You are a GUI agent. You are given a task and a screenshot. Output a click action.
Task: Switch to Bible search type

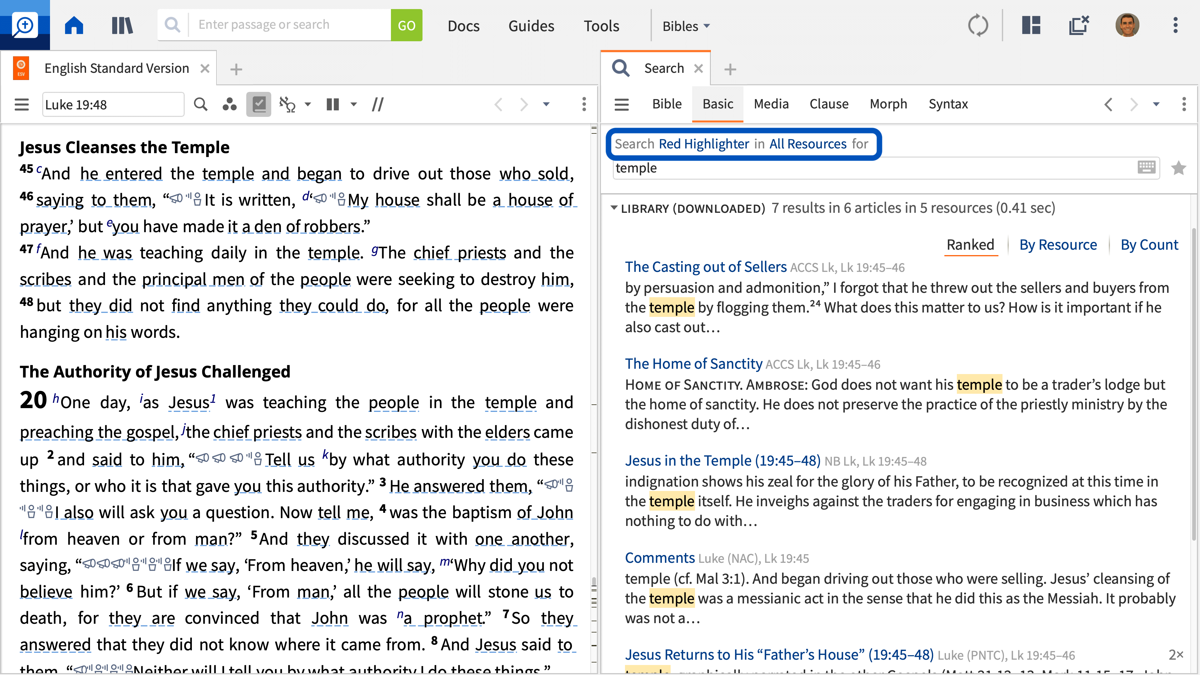click(667, 104)
